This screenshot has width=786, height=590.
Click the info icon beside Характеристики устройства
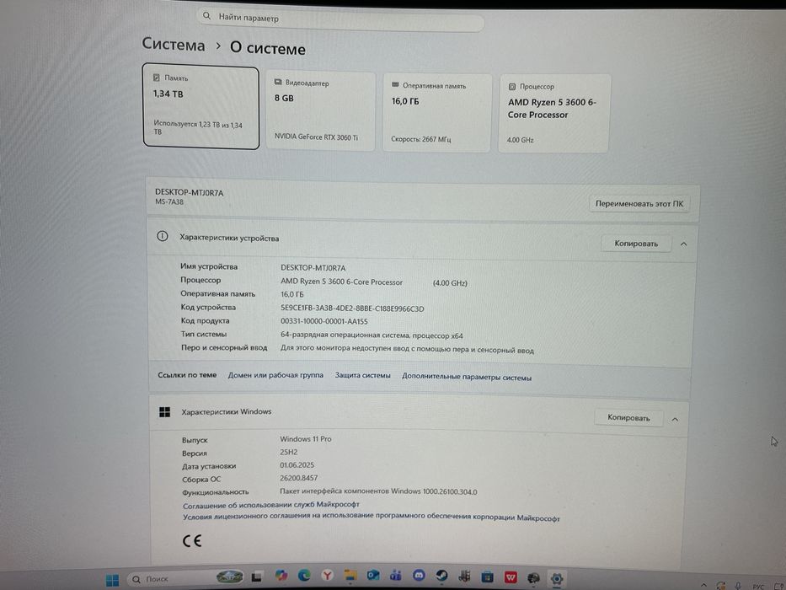163,236
